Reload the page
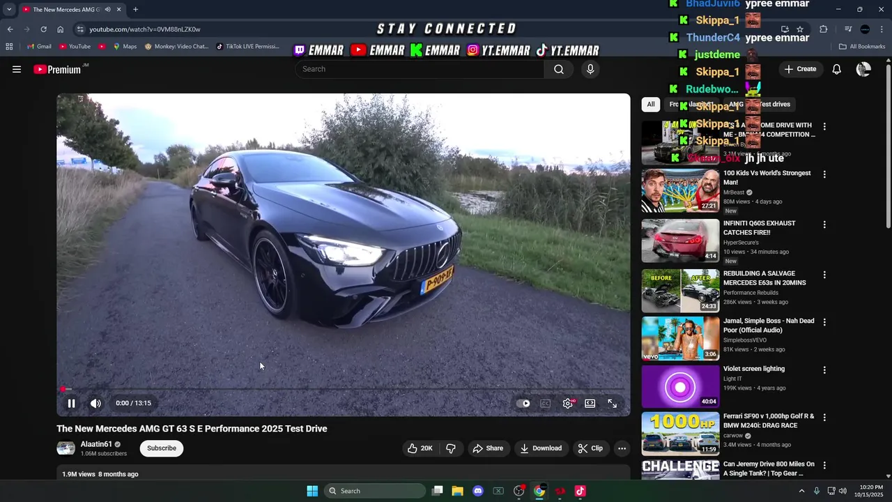Image resolution: width=892 pixels, height=502 pixels. [43, 29]
